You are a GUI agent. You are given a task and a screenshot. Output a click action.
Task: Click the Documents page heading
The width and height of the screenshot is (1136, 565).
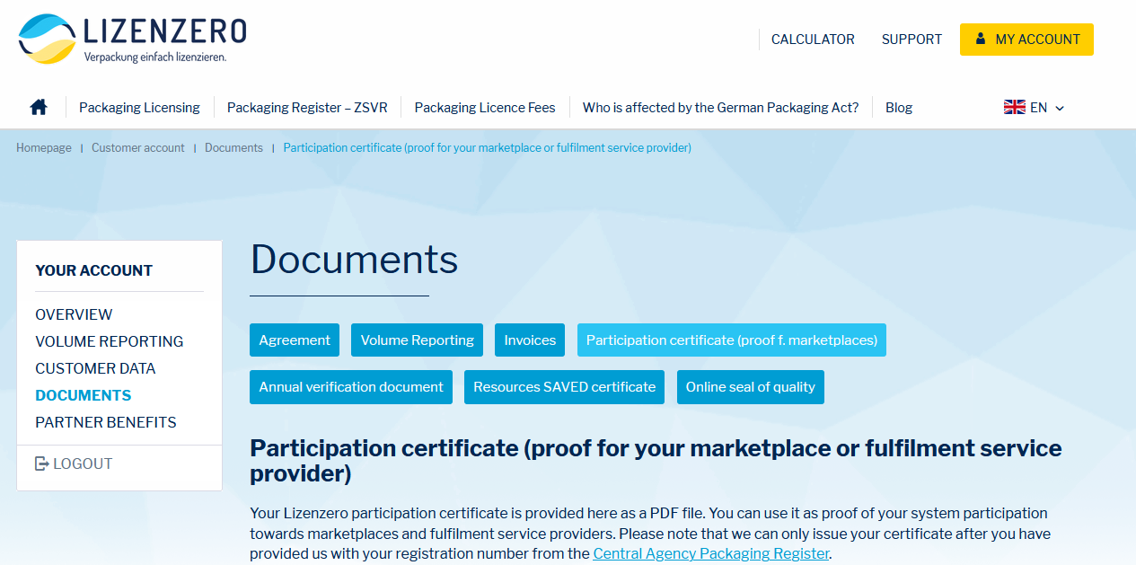(354, 260)
